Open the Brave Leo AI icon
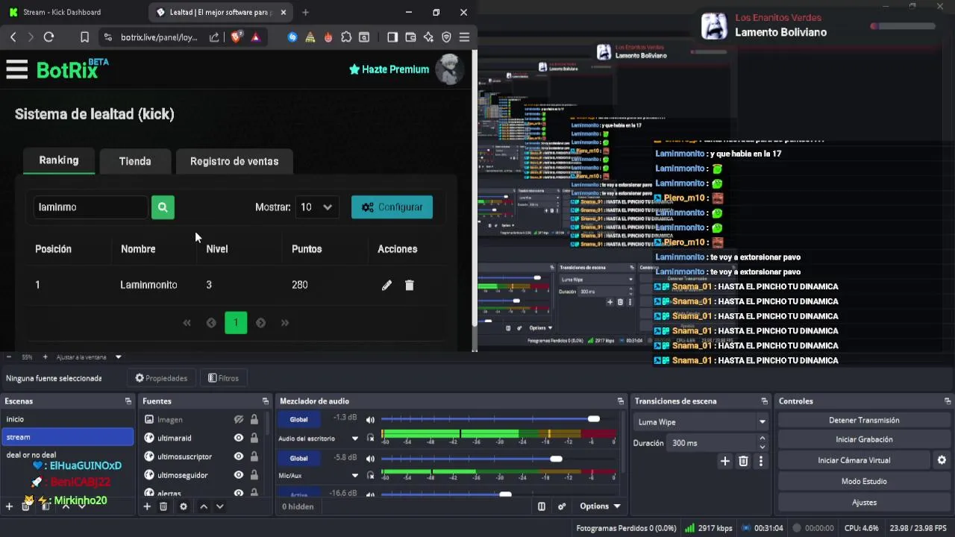Image resolution: width=955 pixels, height=537 pixels. (428, 37)
